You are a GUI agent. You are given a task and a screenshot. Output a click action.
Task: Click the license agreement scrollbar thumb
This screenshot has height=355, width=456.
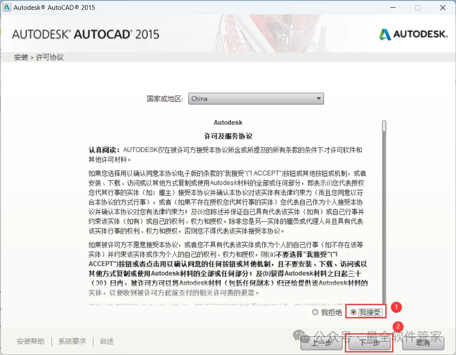click(384, 126)
